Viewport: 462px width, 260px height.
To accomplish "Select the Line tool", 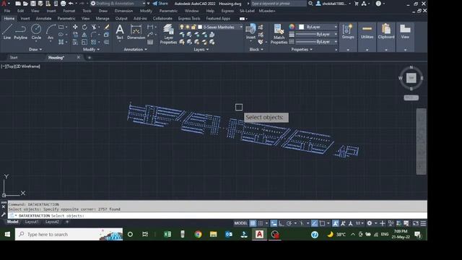I will click(x=7, y=32).
